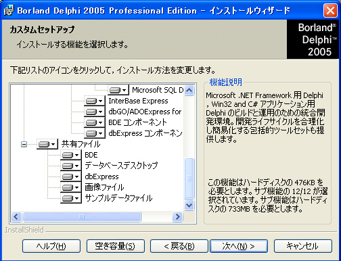Image resolution: width=341 pixels, height=261 pixels.
Task: Cancel setup with the キャンセル button
Action: point(303,246)
